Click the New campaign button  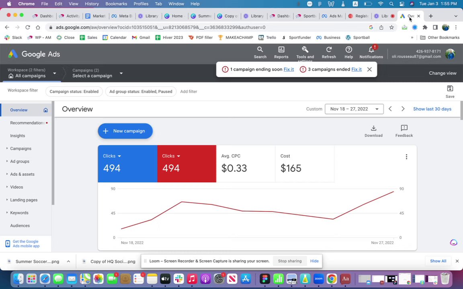tap(125, 131)
